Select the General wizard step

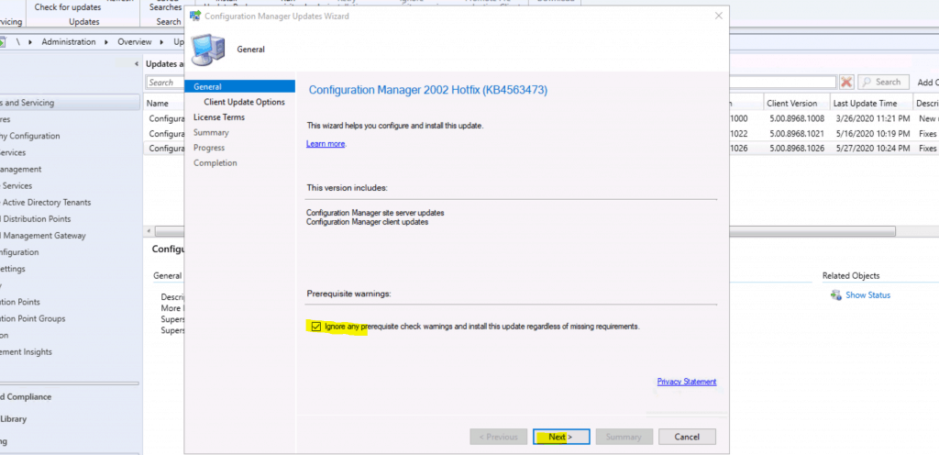click(x=240, y=87)
